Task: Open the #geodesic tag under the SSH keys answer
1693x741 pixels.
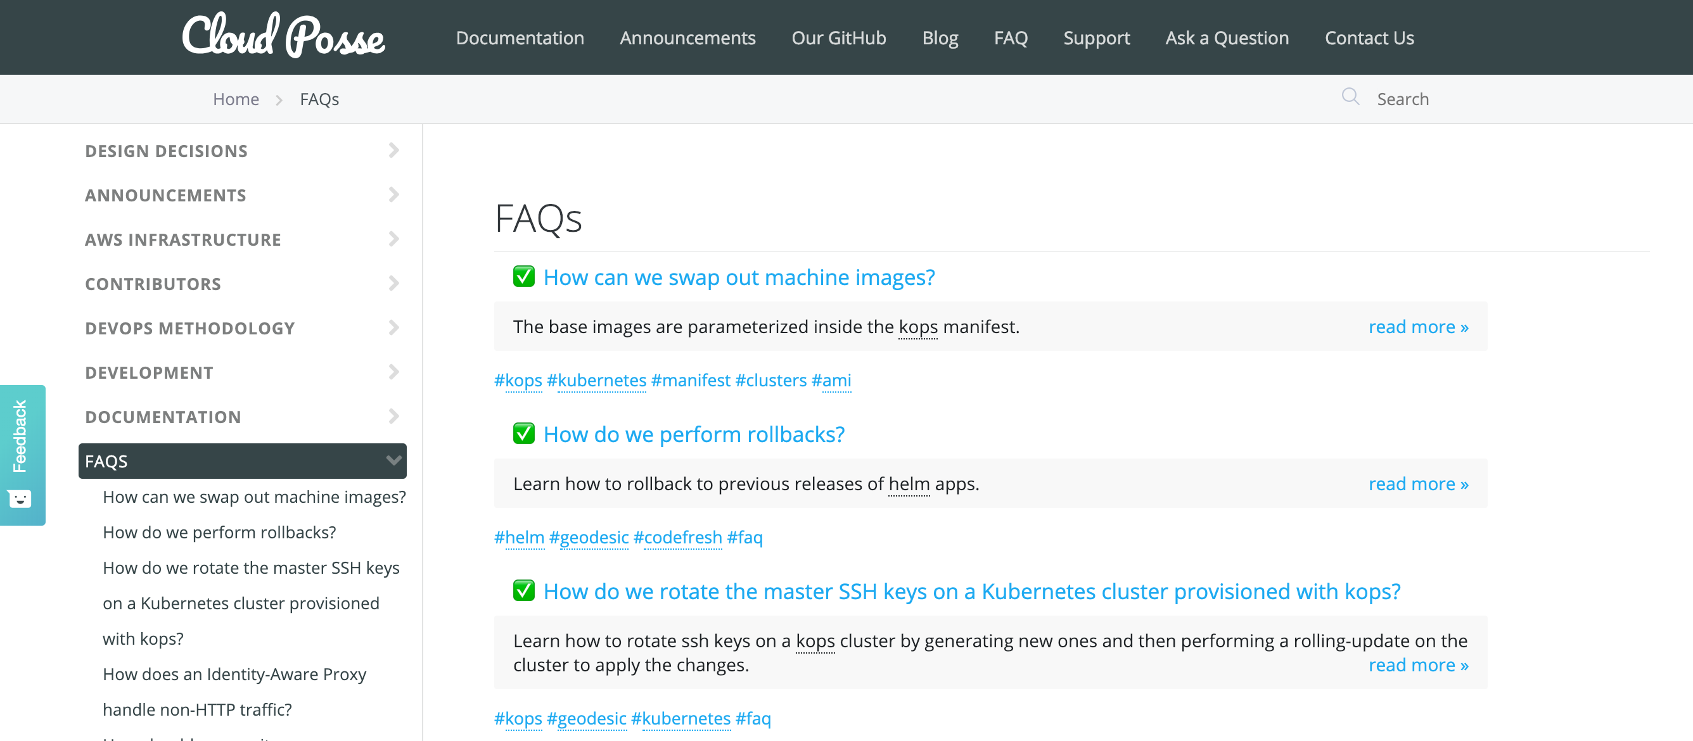Action: tap(588, 718)
